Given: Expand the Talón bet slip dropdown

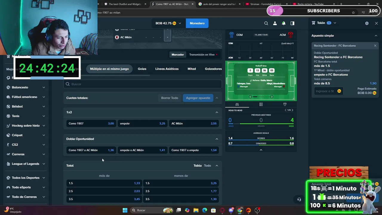Looking at the screenshot, I should tap(335, 23).
